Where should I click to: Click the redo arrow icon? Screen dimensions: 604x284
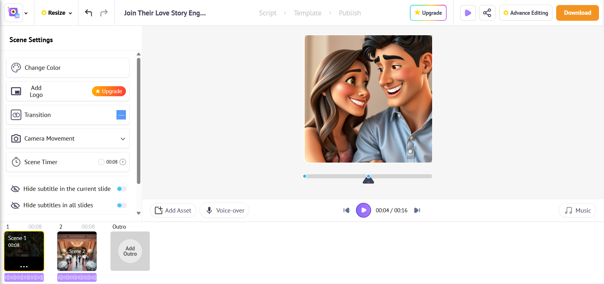(104, 13)
